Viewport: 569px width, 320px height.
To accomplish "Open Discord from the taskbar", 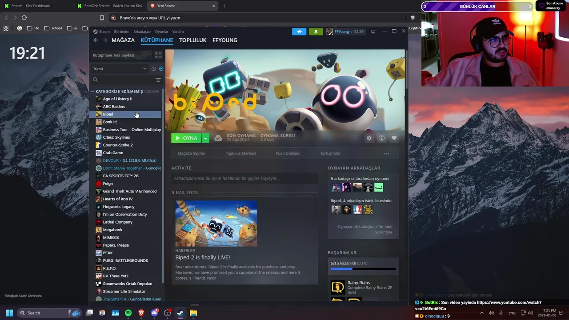I will tap(154, 313).
